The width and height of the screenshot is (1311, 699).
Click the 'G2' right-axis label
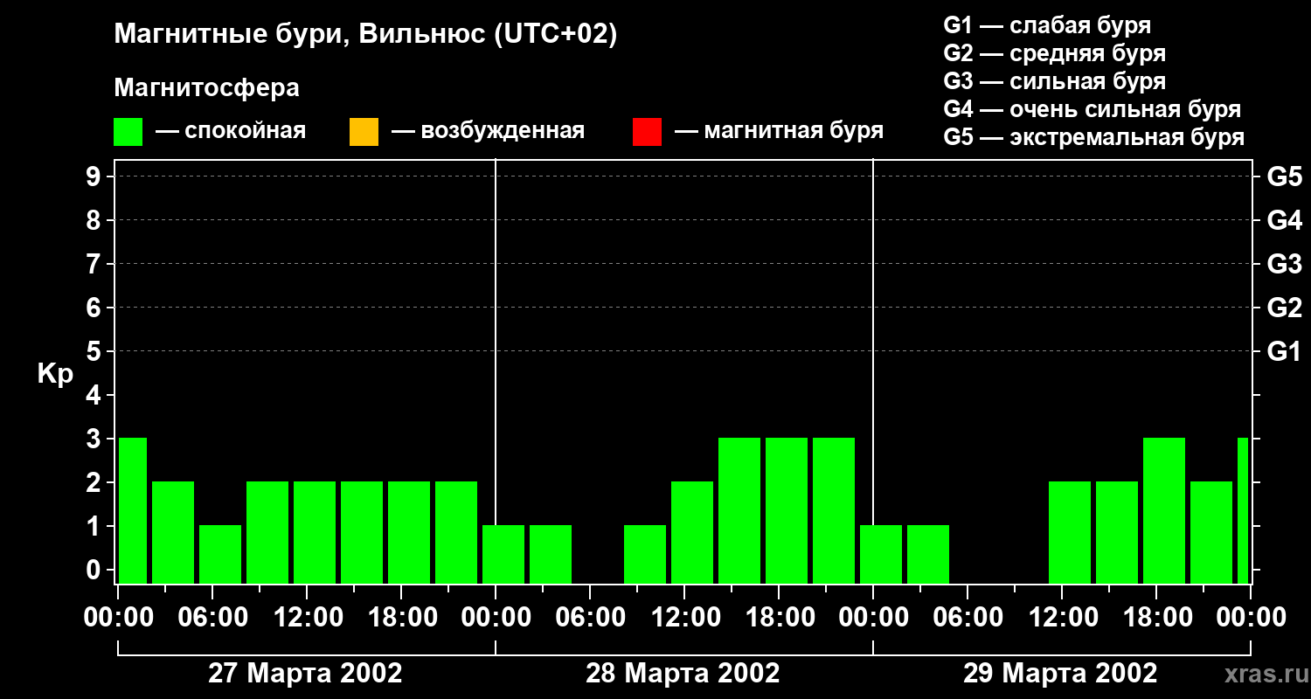point(1284,308)
